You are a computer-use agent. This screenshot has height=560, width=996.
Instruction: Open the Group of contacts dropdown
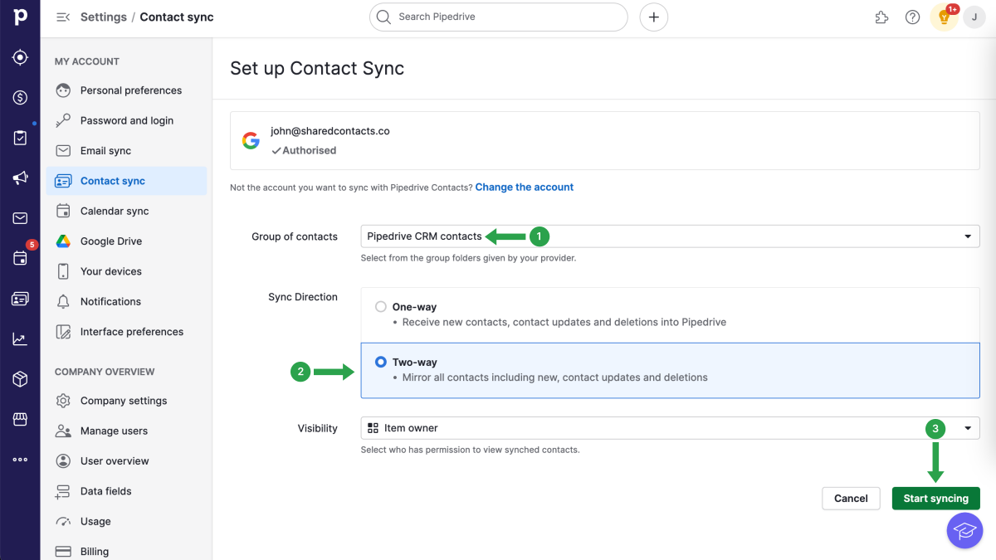671,236
